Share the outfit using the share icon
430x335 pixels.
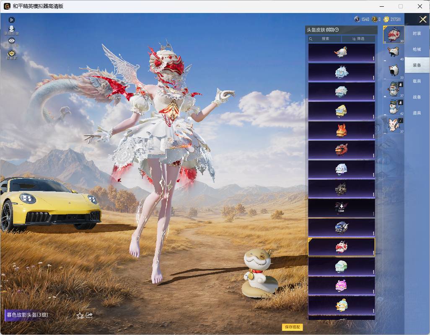click(89, 316)
